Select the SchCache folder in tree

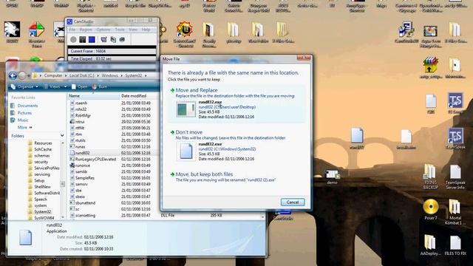point(43,149)
